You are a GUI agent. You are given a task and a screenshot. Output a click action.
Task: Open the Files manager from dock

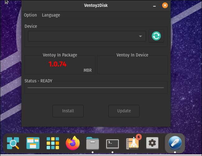coord(93,143)
